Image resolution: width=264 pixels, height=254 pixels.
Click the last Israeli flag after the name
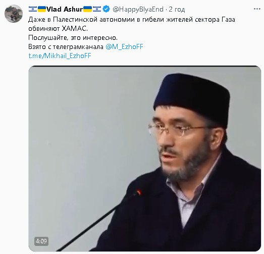pos(97,9)
